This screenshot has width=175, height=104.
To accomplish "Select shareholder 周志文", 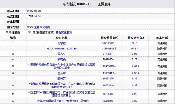I will point(61,54).
